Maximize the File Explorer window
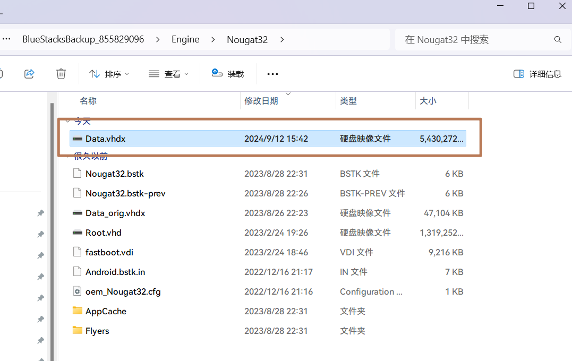This screenshot has height=361, width=572. [x=531, y=6]
